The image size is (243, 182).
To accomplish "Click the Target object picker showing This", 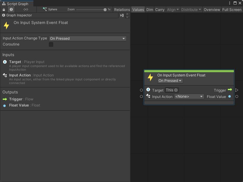I will 172,90.
